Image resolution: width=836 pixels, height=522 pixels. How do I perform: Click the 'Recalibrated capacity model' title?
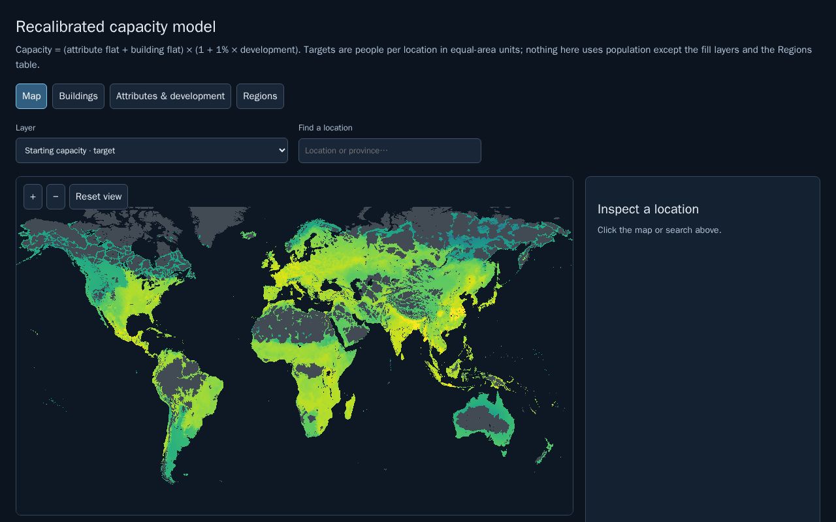click(x=116, y=27)
